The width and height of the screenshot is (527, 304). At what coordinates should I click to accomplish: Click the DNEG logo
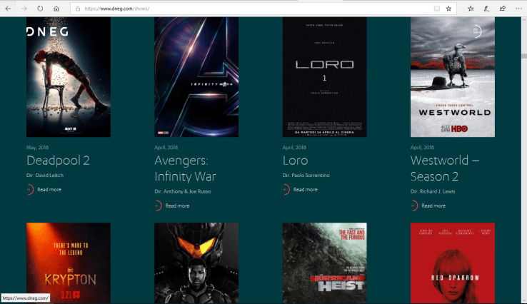click(47, 31)
